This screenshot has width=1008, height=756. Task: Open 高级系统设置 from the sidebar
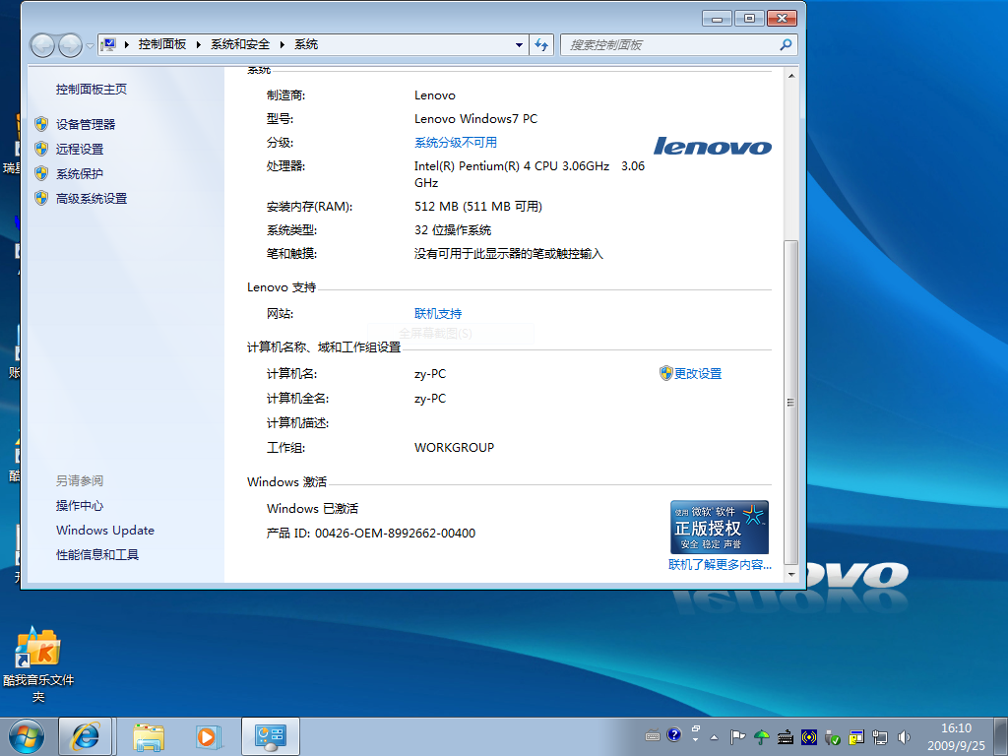tap(92, 199)
